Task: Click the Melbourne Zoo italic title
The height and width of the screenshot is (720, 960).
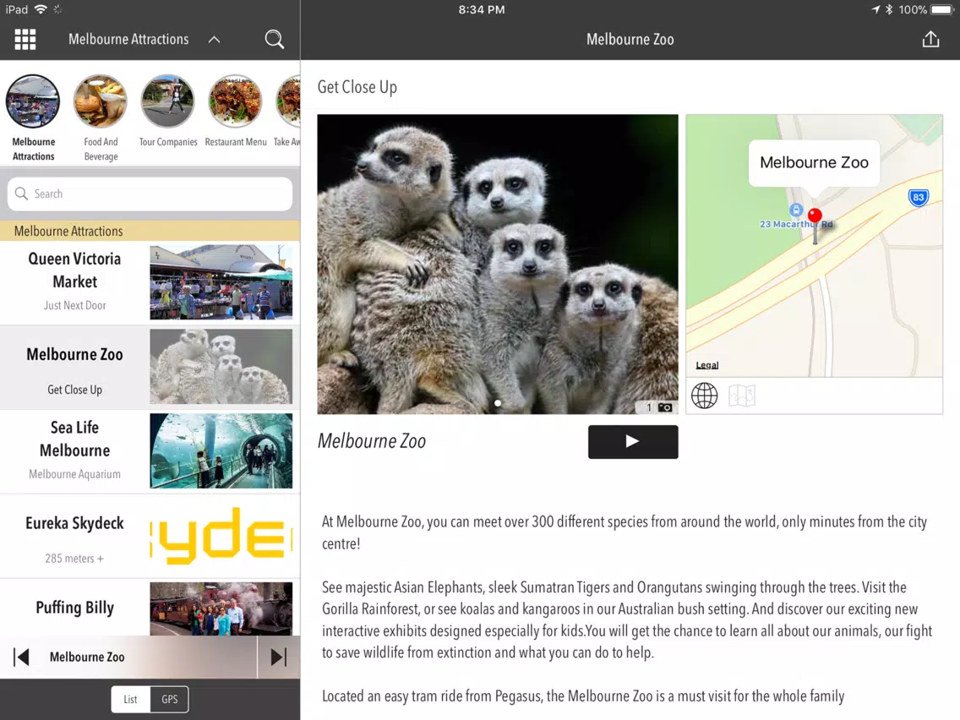Action: pos(372,441)
